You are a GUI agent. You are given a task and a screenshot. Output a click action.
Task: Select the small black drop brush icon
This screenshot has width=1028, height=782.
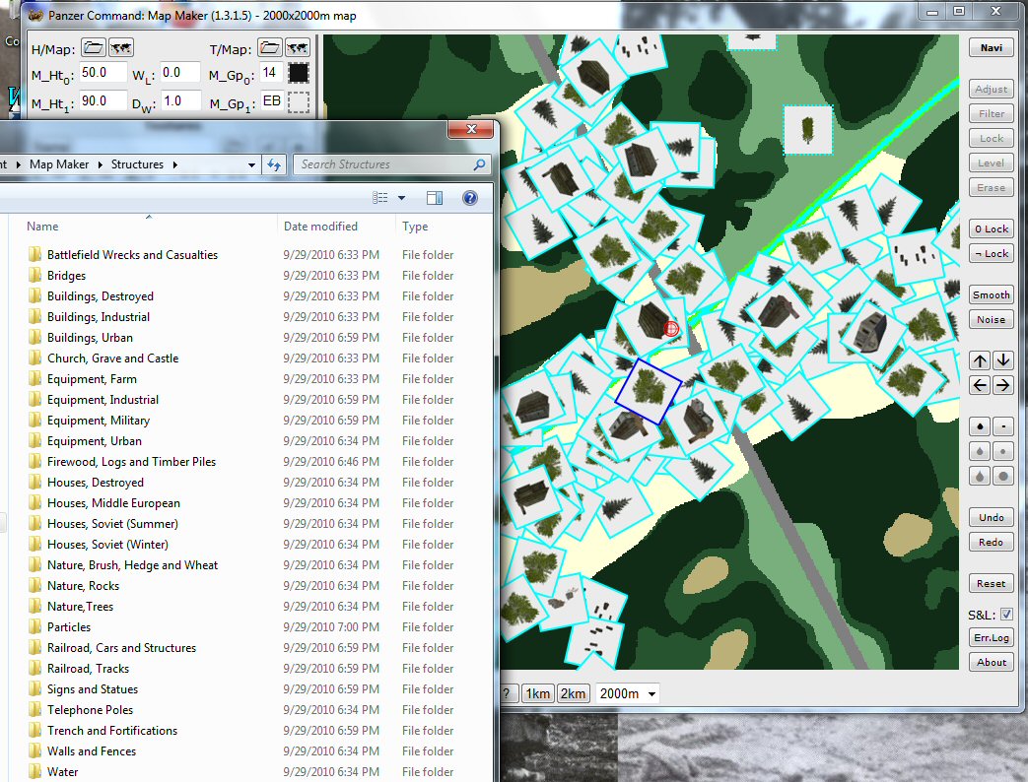pos(980,427)
